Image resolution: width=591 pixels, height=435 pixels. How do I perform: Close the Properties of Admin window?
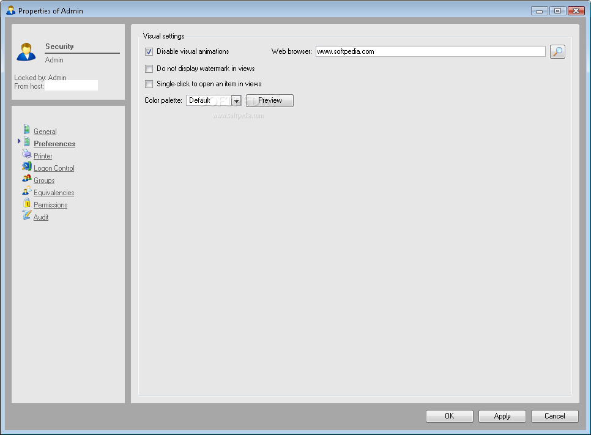point(576,11)
